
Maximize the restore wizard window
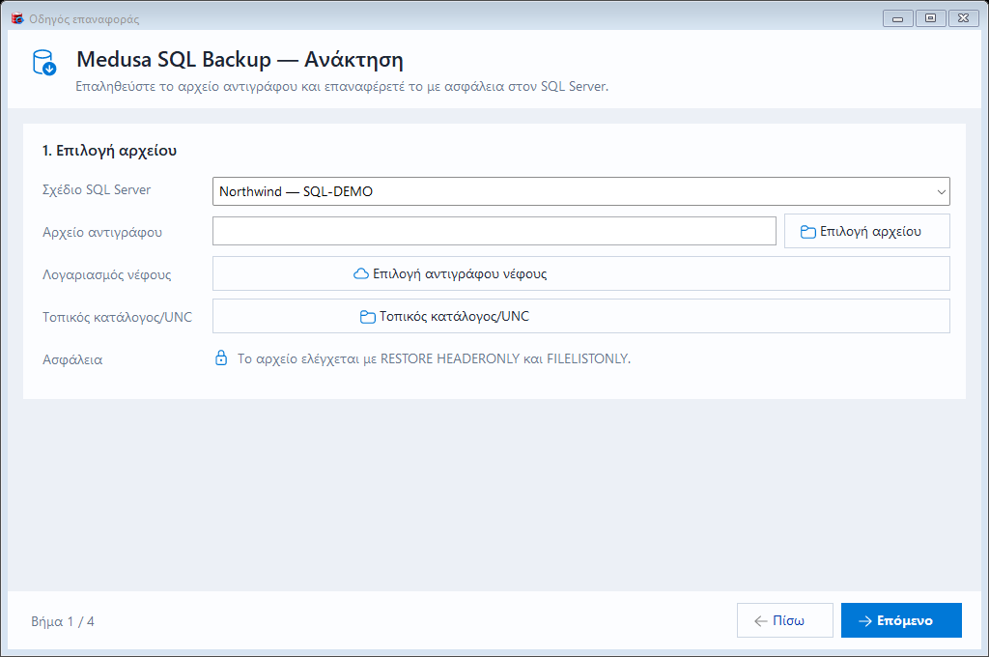[x=930, y=18]
